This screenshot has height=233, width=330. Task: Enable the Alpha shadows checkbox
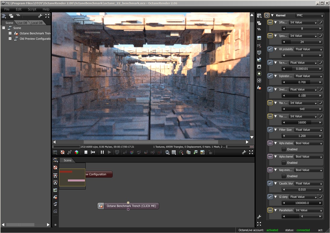click(284, 149)
